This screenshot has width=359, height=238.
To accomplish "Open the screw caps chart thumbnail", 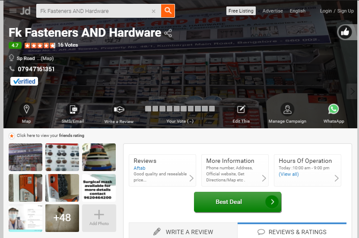I will click(62, 157).
